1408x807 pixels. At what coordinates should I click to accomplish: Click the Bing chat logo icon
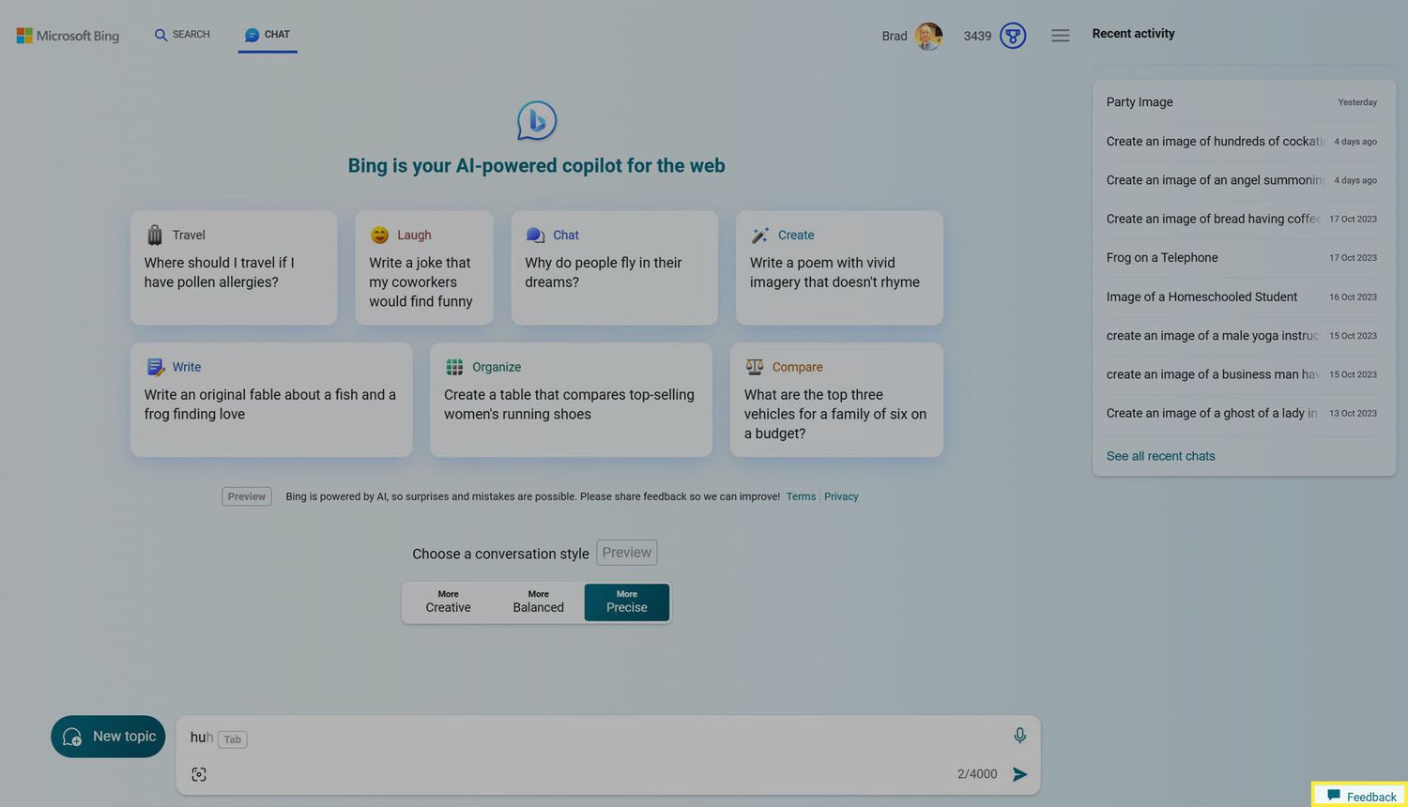(x=537, y=121)
